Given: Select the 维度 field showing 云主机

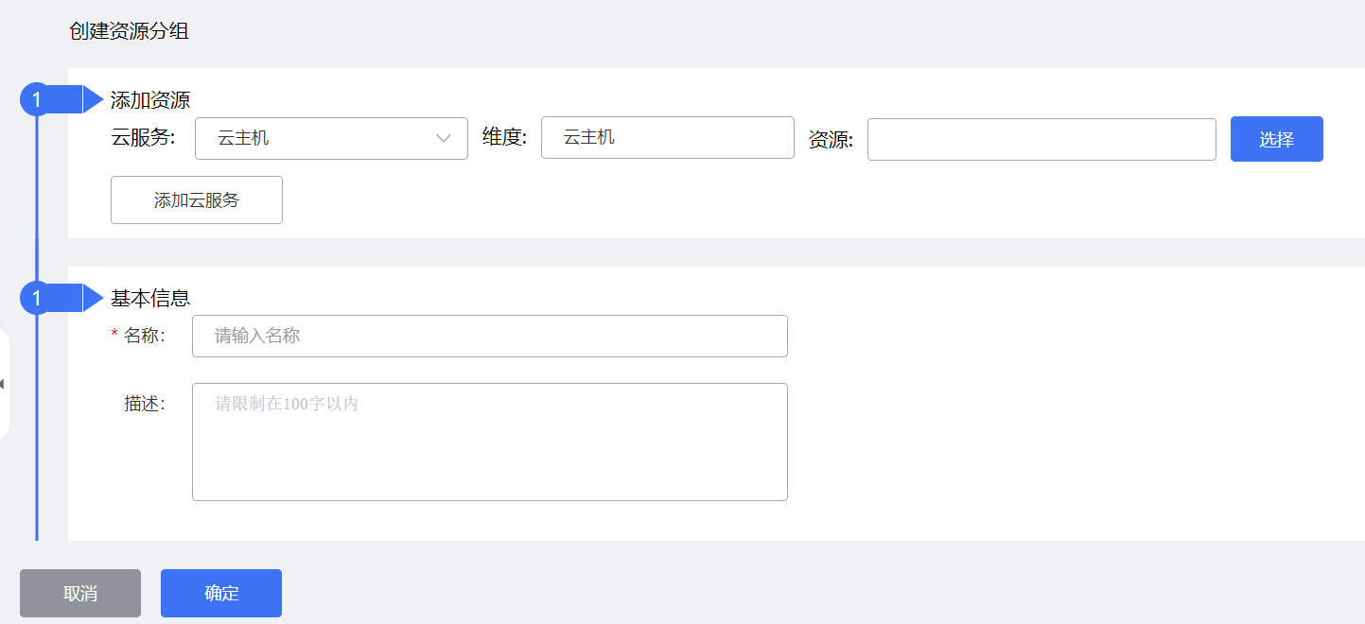Looking at the screenshot, I should point(667,137).
